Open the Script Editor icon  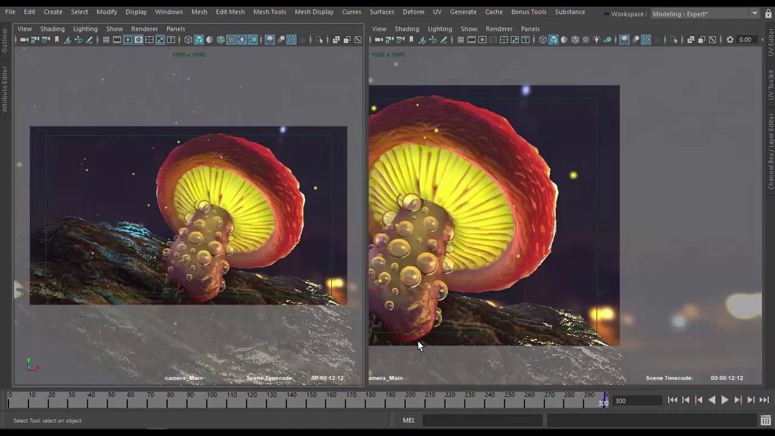[x=766, y=420]
